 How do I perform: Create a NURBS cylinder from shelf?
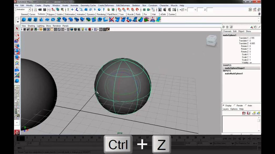coord(35,20)
